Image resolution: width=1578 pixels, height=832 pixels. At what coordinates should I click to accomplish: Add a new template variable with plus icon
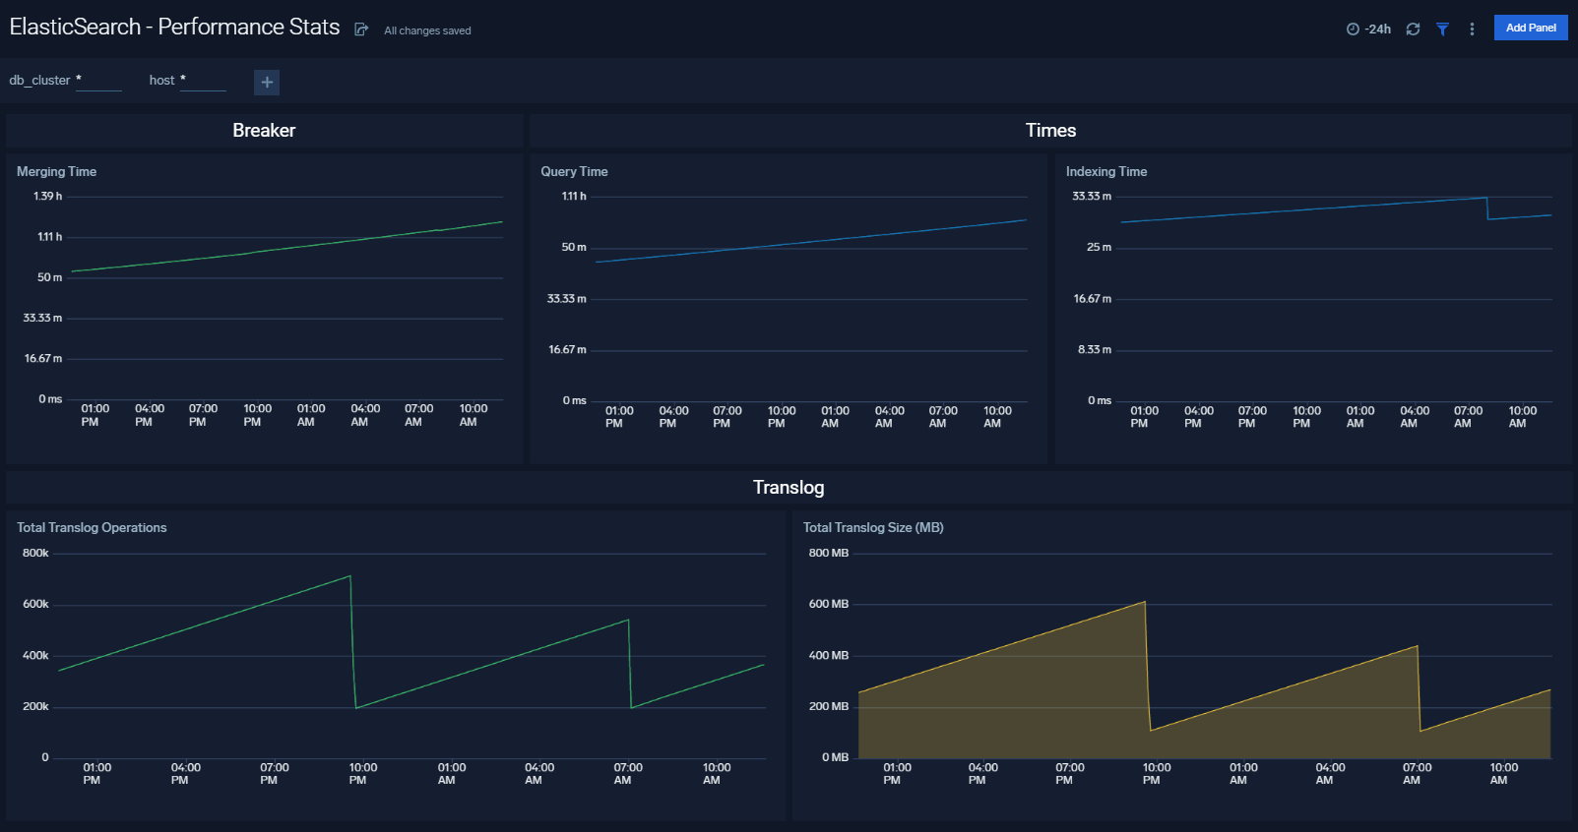point(267,83)
